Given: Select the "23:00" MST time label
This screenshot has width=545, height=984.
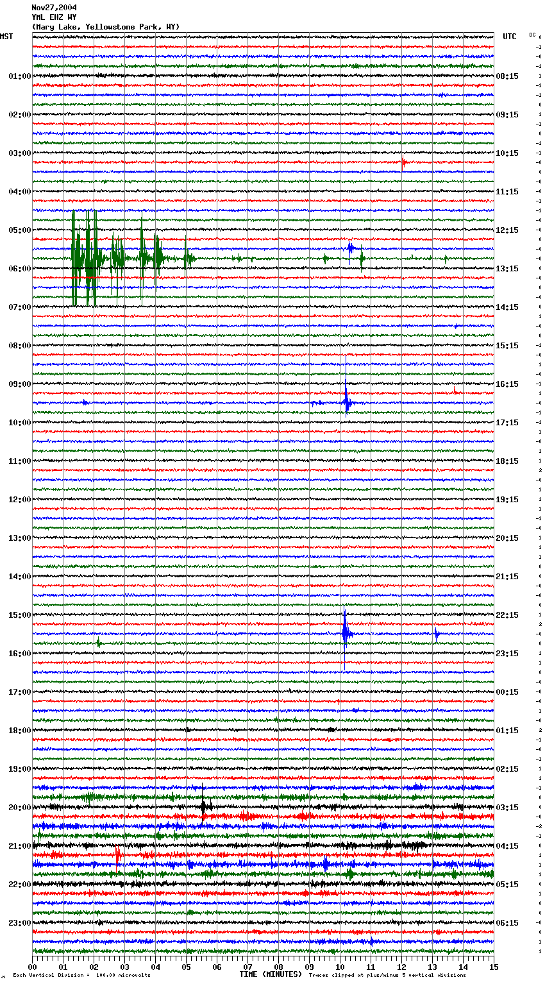Looking at the screenshot, I should coord(19,923).
